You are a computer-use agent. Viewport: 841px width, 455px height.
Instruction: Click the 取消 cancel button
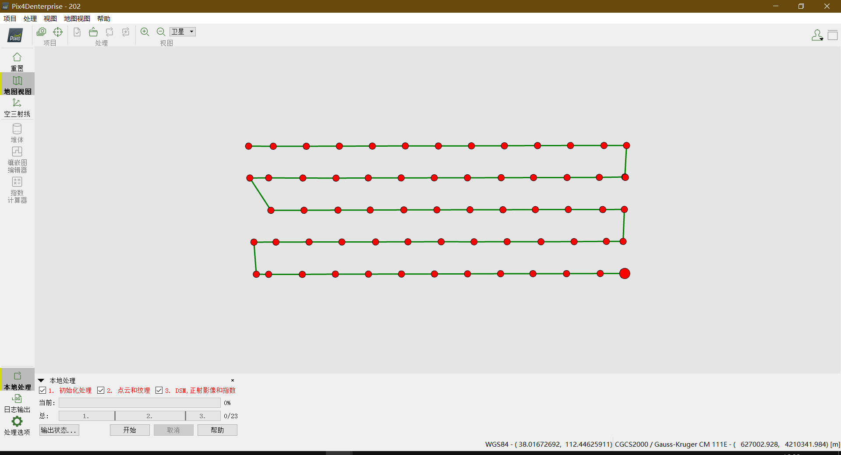tap(173, 430)
